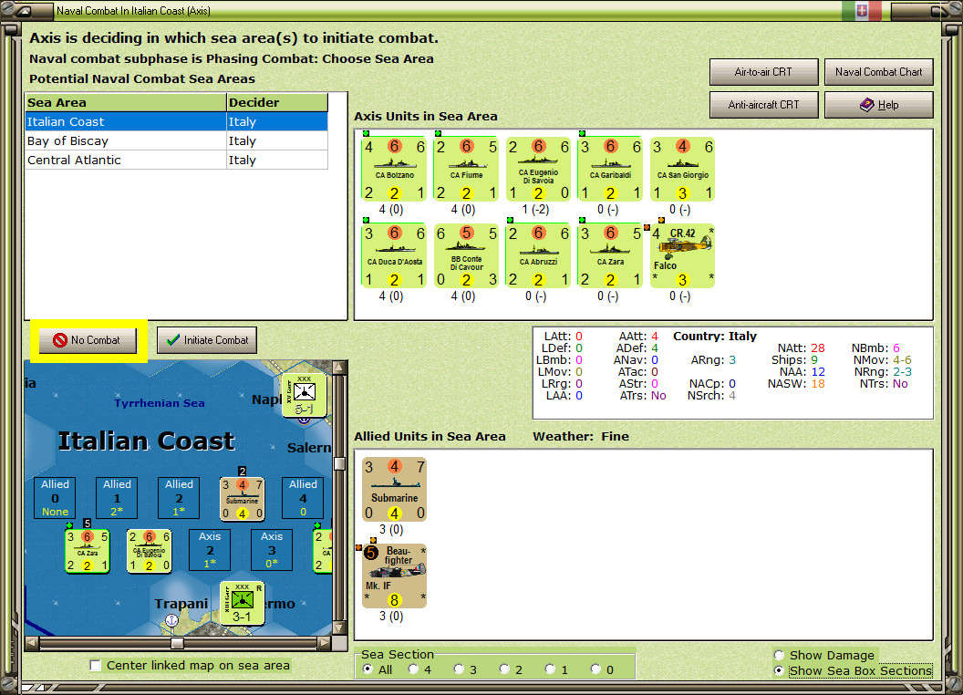This screenshot has height=695, width=963.
Task: Select the Italian Coast sea area row
Action: coord(176,121)
